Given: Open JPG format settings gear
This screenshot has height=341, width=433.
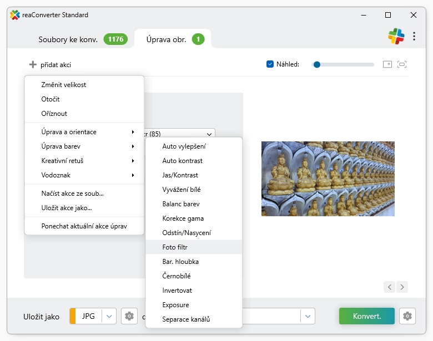Looking at the screenshot, I should pos(129,316).
